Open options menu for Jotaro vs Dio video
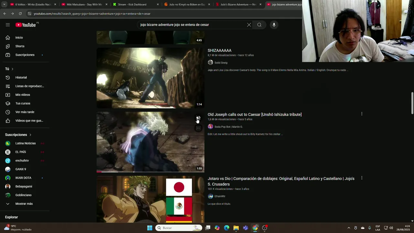414x233 pixels. coord(362,178)
